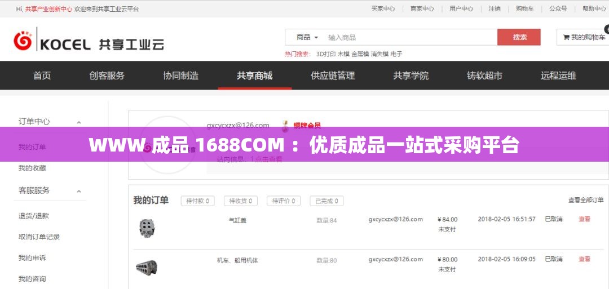
Task: Select the 共享商城 navigation tab
Action: (254, 75)
